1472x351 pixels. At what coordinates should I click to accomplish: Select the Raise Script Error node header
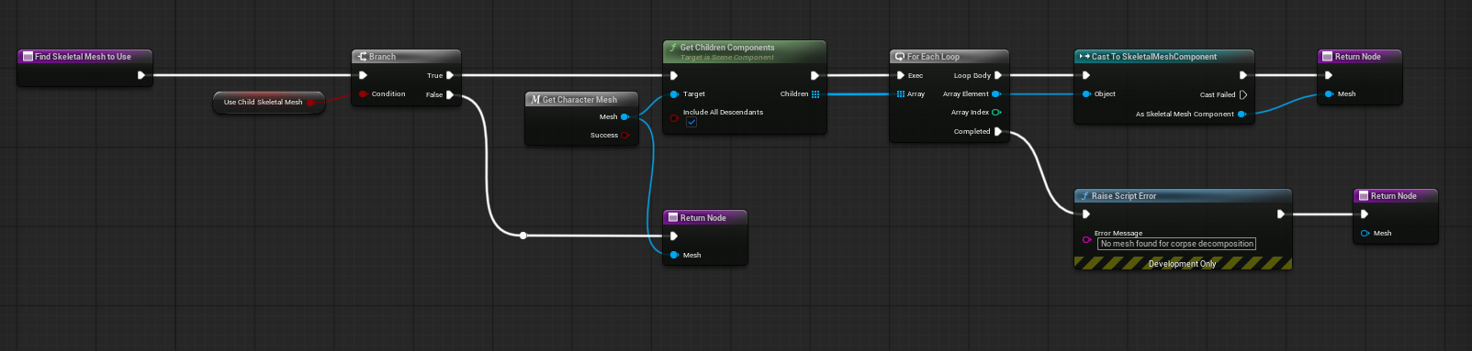click(1183, 196)
